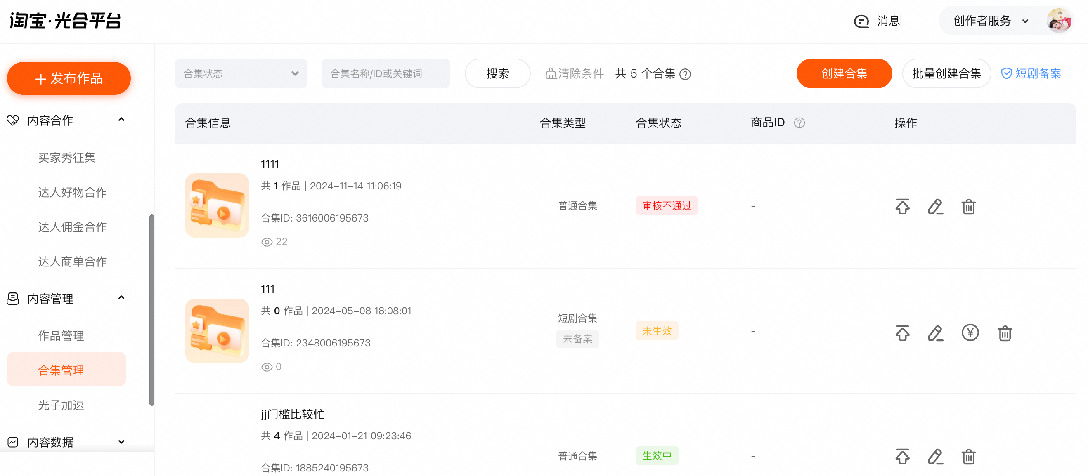This screenshot has width=1088, height=476.
Task: Click 合集ID: 2348006195673 text
Action: (x=315, y=343)
